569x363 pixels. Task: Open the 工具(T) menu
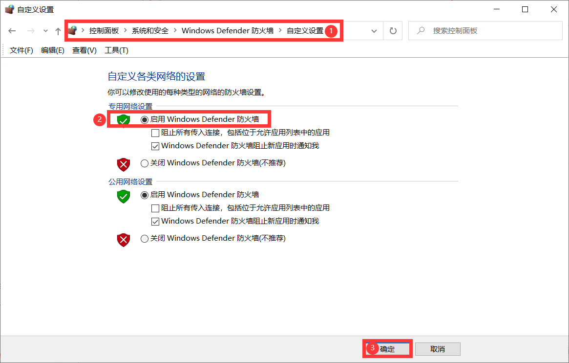[116, 50]
